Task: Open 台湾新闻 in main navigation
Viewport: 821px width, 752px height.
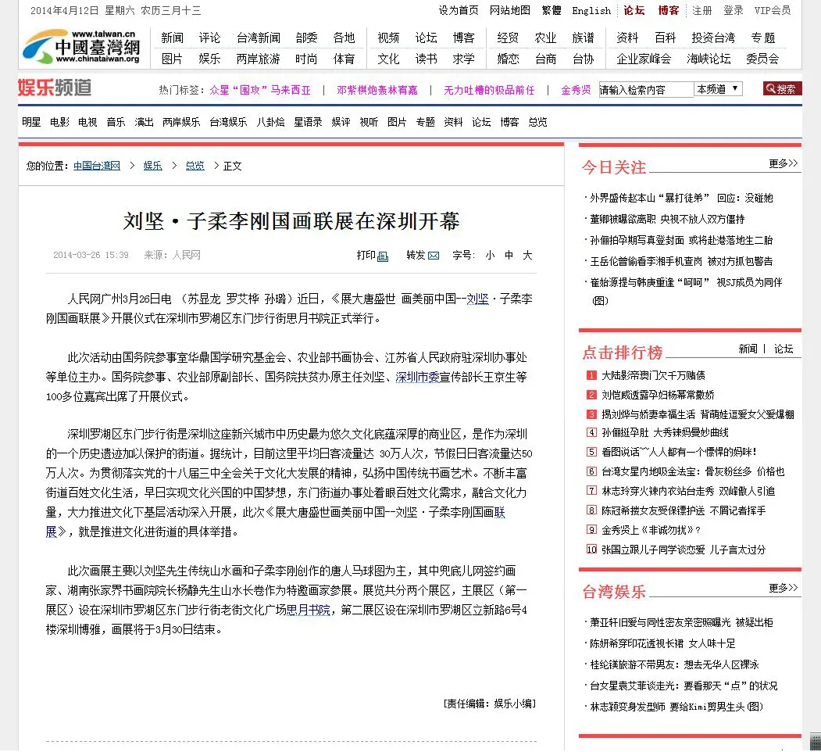Action: point(258,38)
